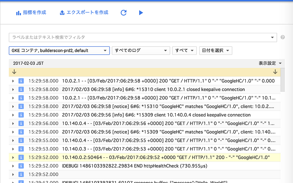Click the create metric button 指標を作成
Viewport: 293px width, 183px height.
(x=31, y=13)
